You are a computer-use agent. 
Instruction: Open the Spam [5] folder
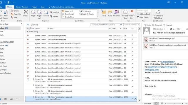click(3, 70)
